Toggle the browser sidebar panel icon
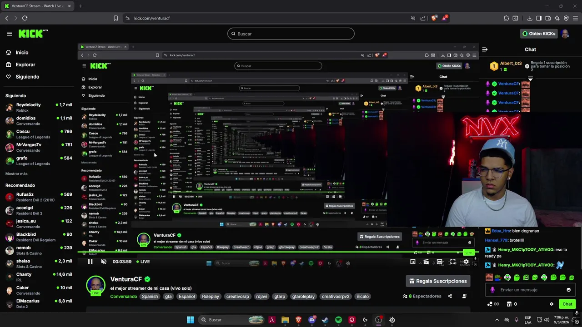 (x=539, y=18)
